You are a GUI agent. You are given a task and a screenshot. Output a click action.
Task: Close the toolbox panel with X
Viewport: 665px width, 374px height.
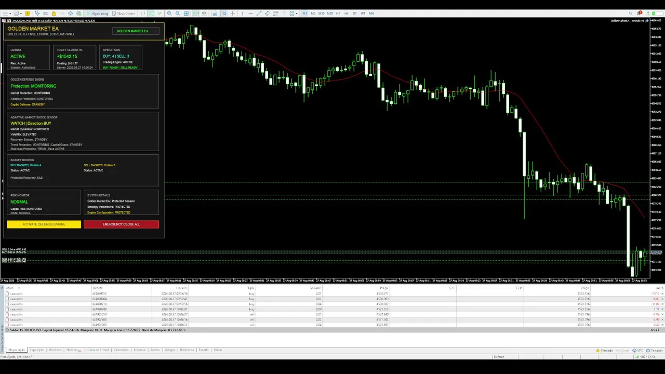2,288
